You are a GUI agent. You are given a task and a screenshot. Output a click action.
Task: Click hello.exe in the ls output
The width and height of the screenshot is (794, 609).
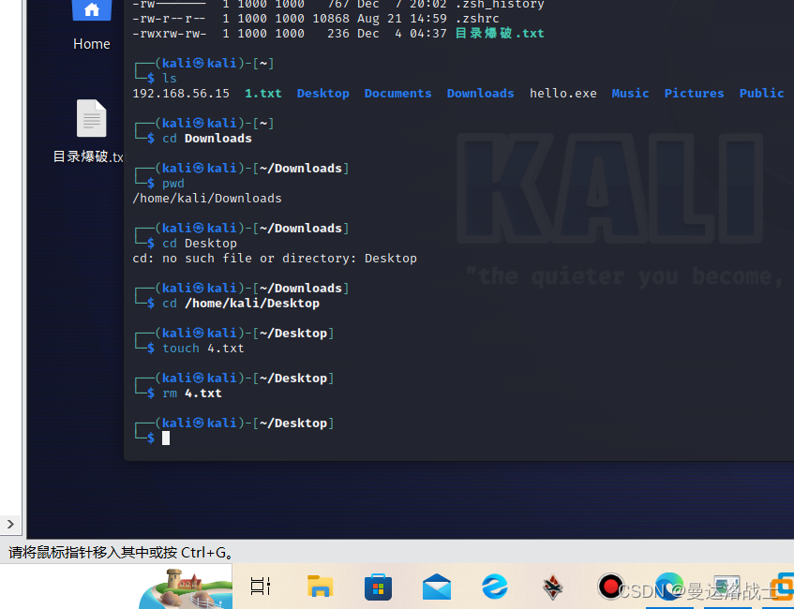coord(563,93)
